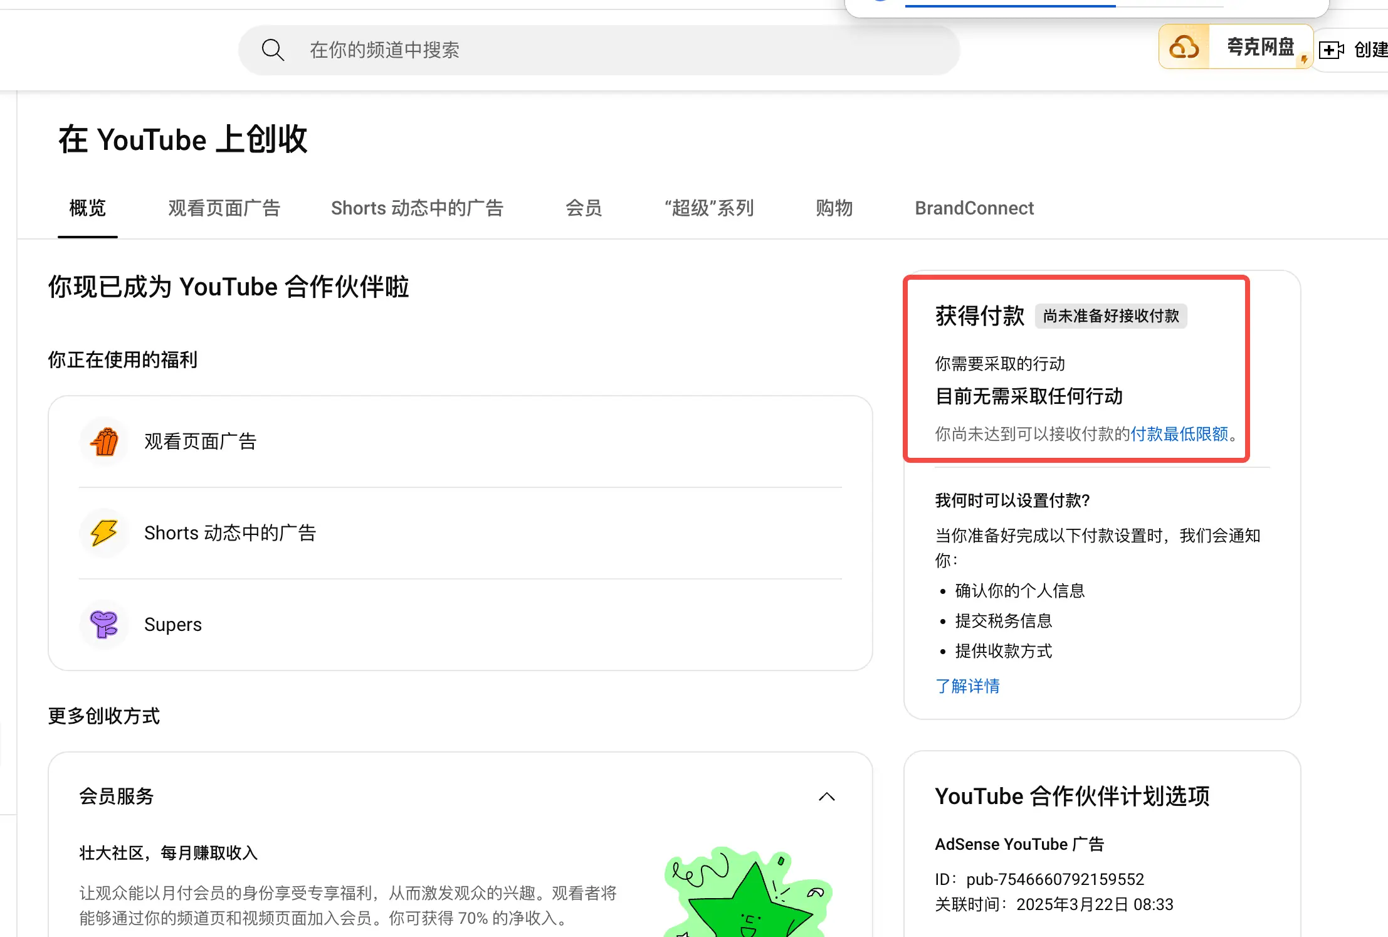The image size is (1388, 937).
Task: Click the search magnifier icon
Action: 273,50
